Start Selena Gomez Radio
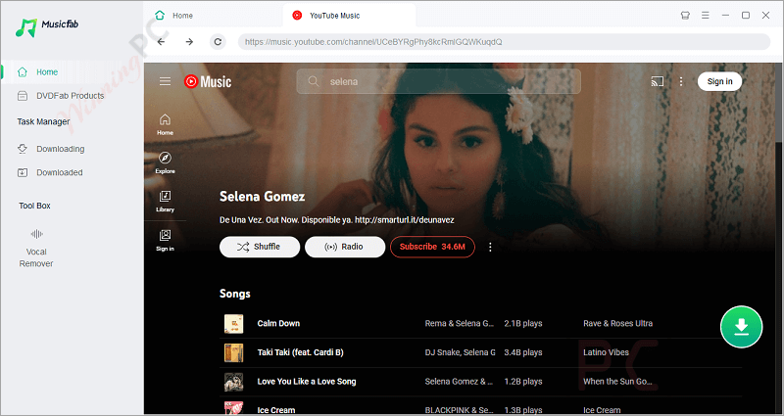This screenshot has height=416, width=784. tap(345, 247)
